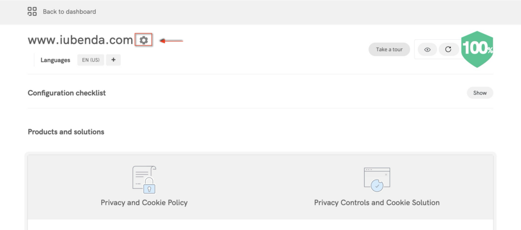
Task: Click the document-with-padlock policy icon
Action: [x=144, y=179]
